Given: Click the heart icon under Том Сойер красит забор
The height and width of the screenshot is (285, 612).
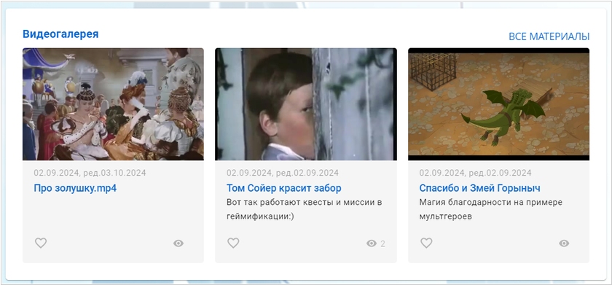Looking at the screenshot, I should (x=233, y=243).
